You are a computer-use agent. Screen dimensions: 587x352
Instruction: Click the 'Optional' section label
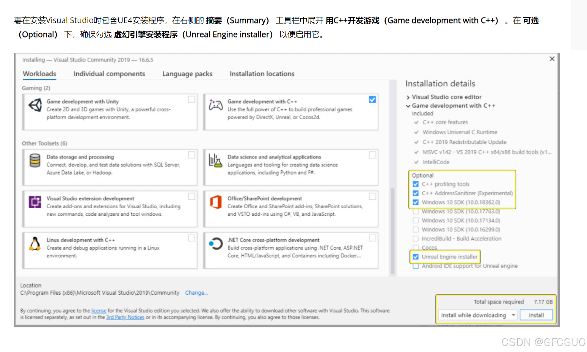422,176
